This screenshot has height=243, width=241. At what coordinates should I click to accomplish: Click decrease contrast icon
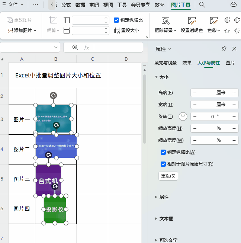click(x=237, y=20)
